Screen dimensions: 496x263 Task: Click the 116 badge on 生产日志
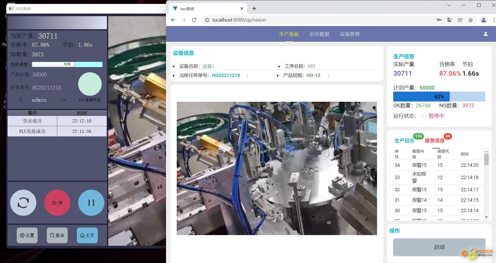tap(418, 136)
